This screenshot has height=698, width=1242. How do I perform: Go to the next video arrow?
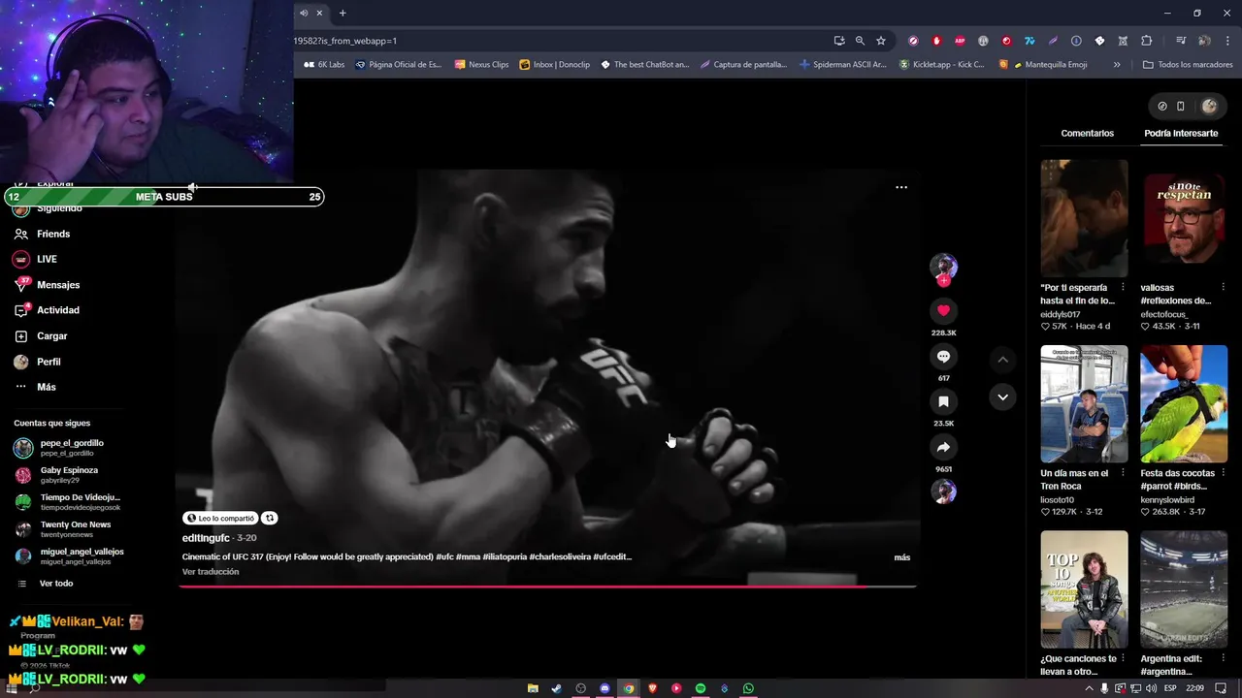(1002, 397)
